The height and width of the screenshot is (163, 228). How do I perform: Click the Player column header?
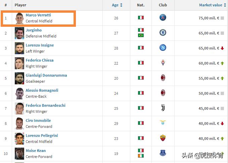point(20,5)
